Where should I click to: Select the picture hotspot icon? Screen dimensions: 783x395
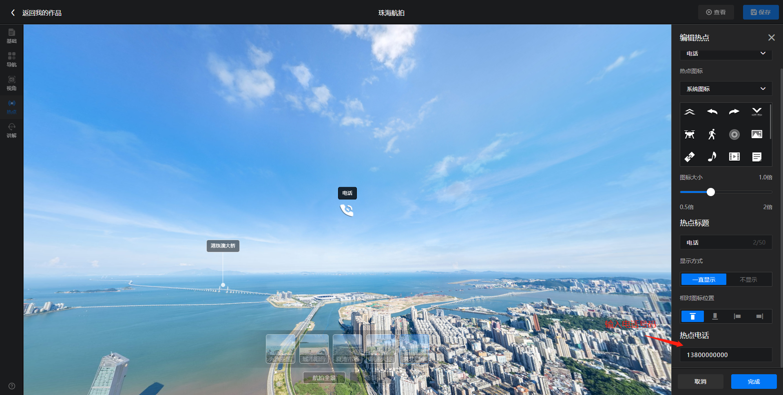pos(757,134)
